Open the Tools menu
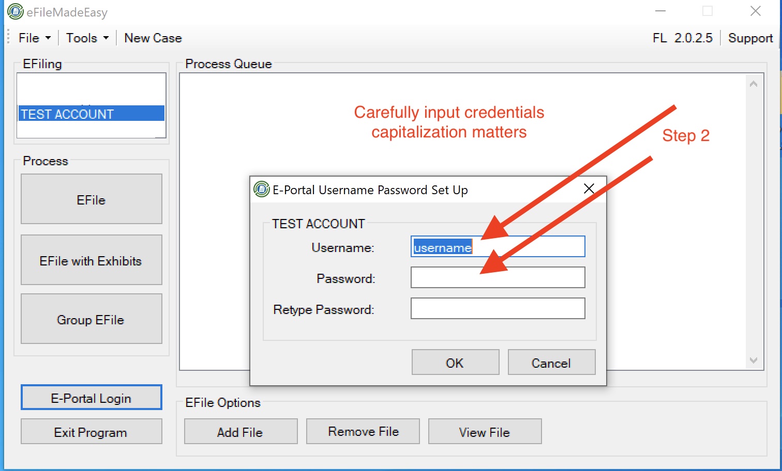 87,38
